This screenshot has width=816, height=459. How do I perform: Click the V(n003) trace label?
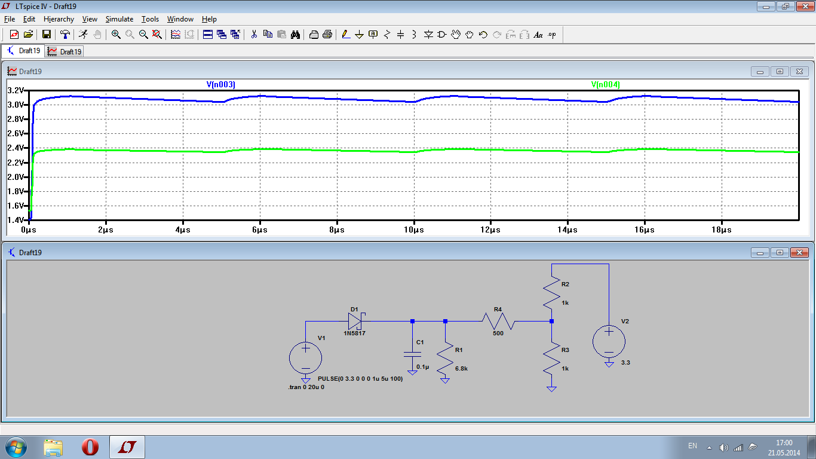tap(221, 85)
